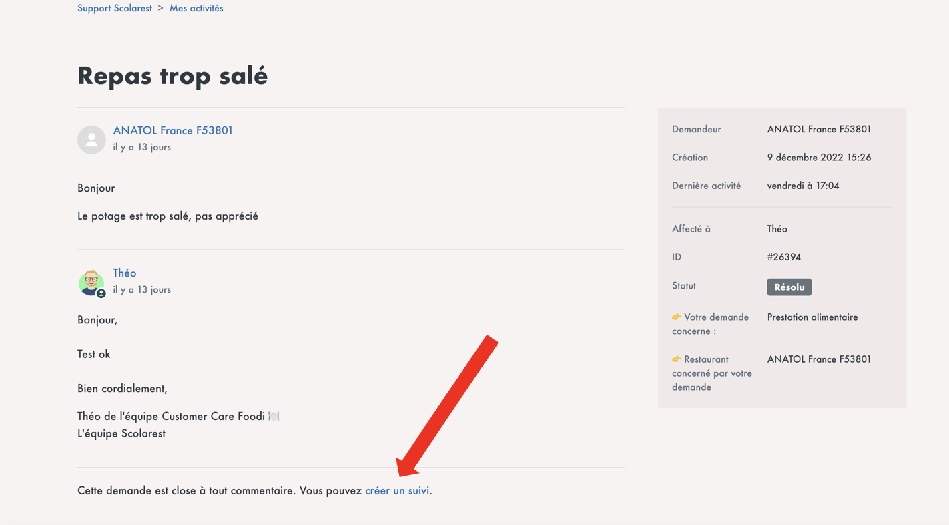The height and width of the screenshot is (525, 949).
Task: Click the pointing hand beside Votre demande concerne
Action: point(677,317)
